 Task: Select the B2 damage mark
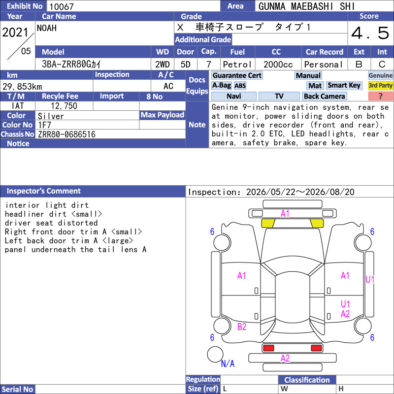242,327
